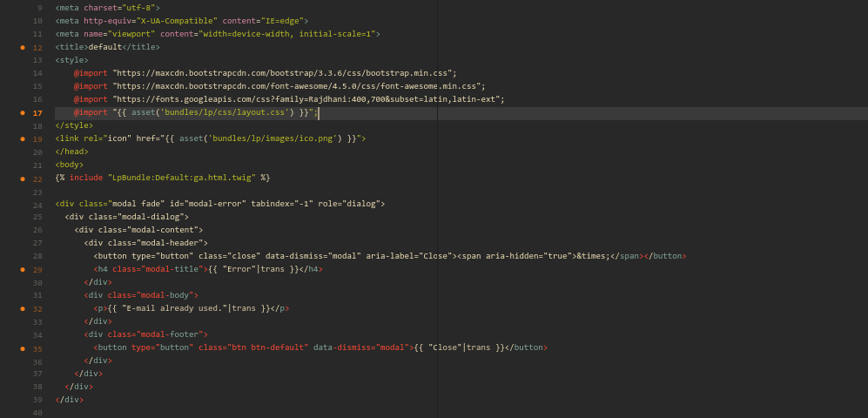Click the "Error"|trans twig expression

click(253, 269)
